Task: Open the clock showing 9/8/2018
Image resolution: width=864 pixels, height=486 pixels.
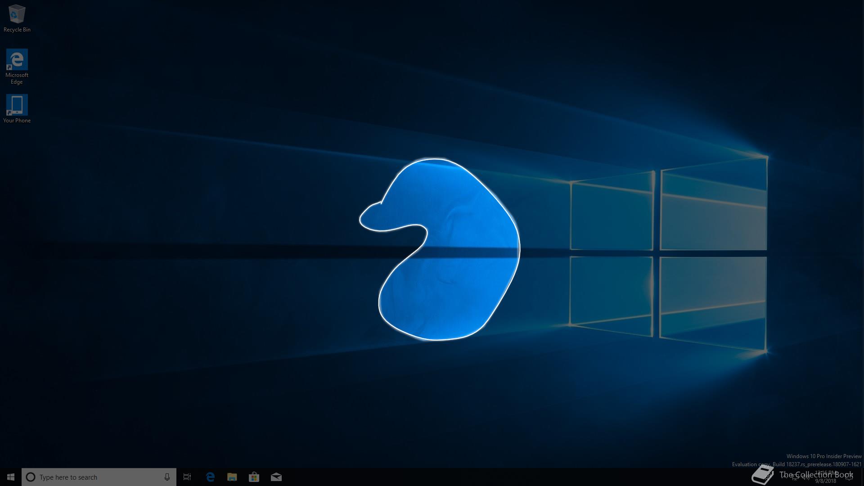Action: (826, 477)
